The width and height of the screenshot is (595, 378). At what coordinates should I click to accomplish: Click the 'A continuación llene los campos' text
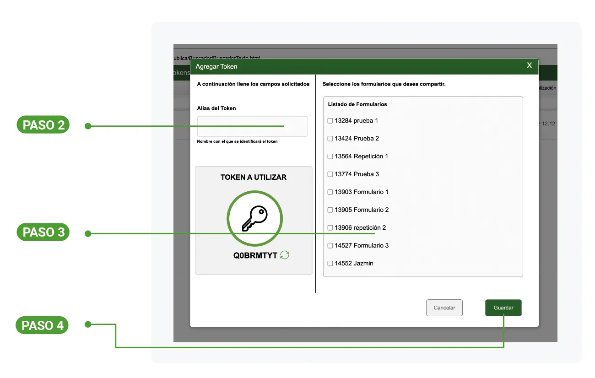(x=253, y=84)
